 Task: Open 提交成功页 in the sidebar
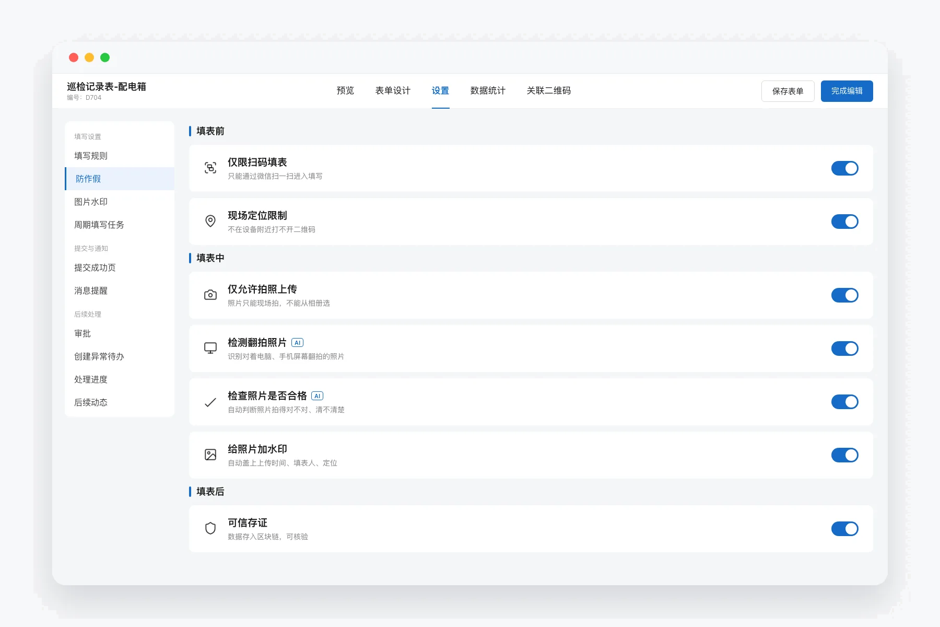(x=120, y=268)
